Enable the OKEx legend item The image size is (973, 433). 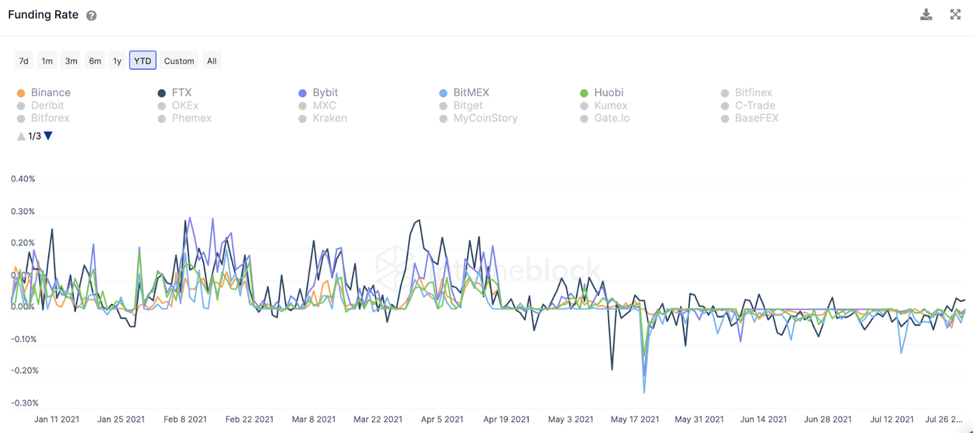coord(185,106)
